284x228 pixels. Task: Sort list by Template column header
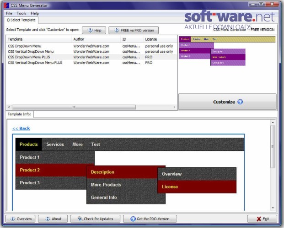[x=38, y=39]
